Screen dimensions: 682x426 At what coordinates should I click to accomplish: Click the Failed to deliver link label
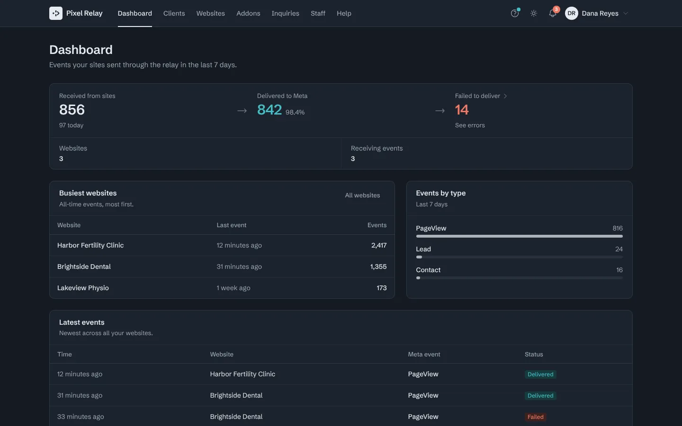(x=477, y=96)
